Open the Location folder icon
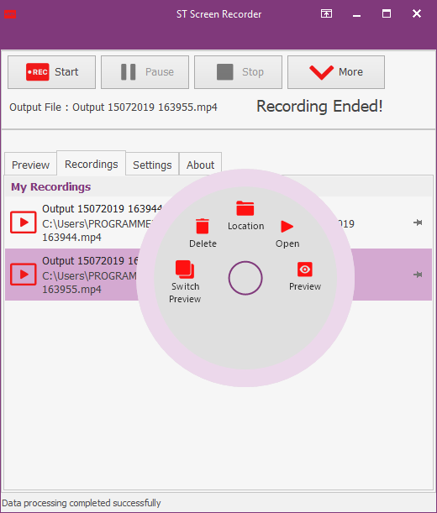Screen dimensions: 437x513 245,208
